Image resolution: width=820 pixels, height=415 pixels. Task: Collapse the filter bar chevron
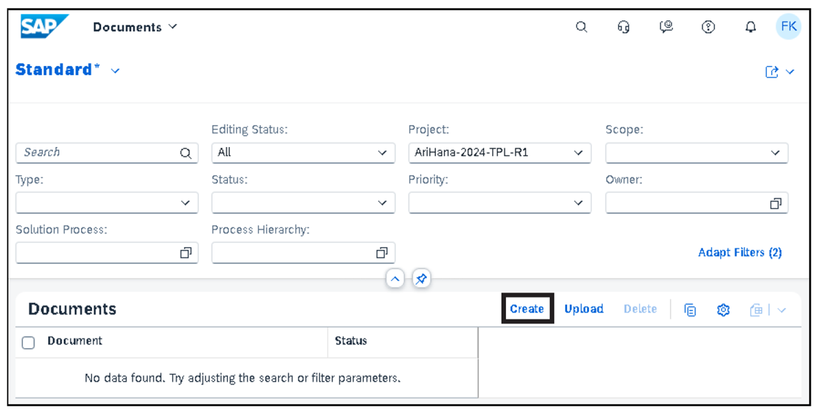(x=395, y=279)
